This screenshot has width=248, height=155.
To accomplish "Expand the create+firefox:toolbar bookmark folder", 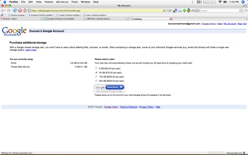I will click(x=68, y=15).
